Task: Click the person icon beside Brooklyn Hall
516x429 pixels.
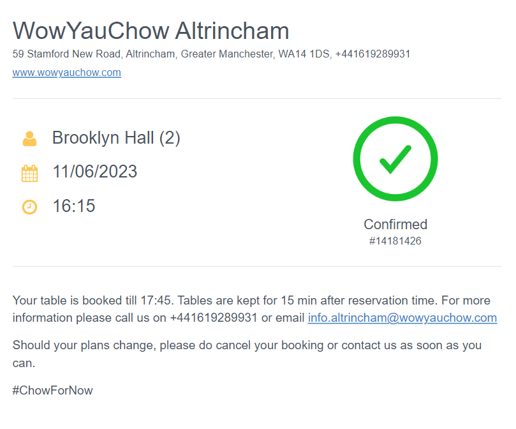Action: click(x=29, y=139)
